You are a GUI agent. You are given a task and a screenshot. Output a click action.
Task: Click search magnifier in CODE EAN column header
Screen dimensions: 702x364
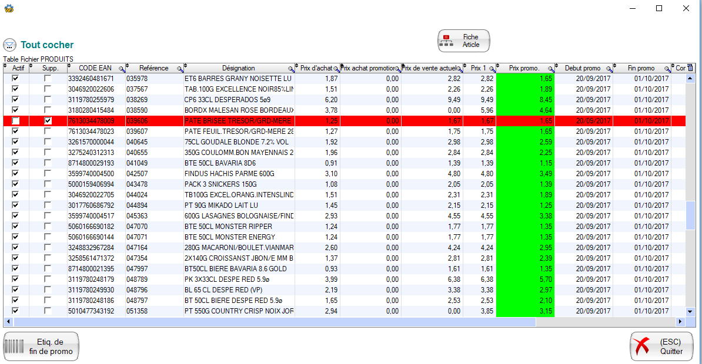[122, 69]
